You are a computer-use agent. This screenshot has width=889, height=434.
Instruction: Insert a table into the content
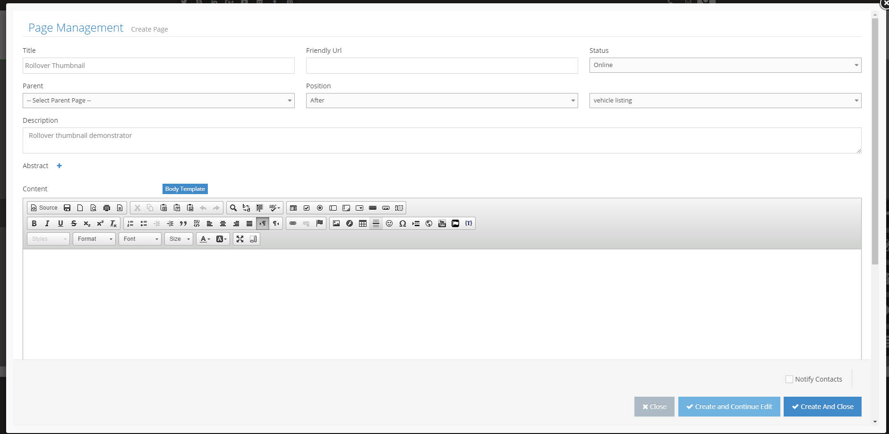(x=363, y=223)
